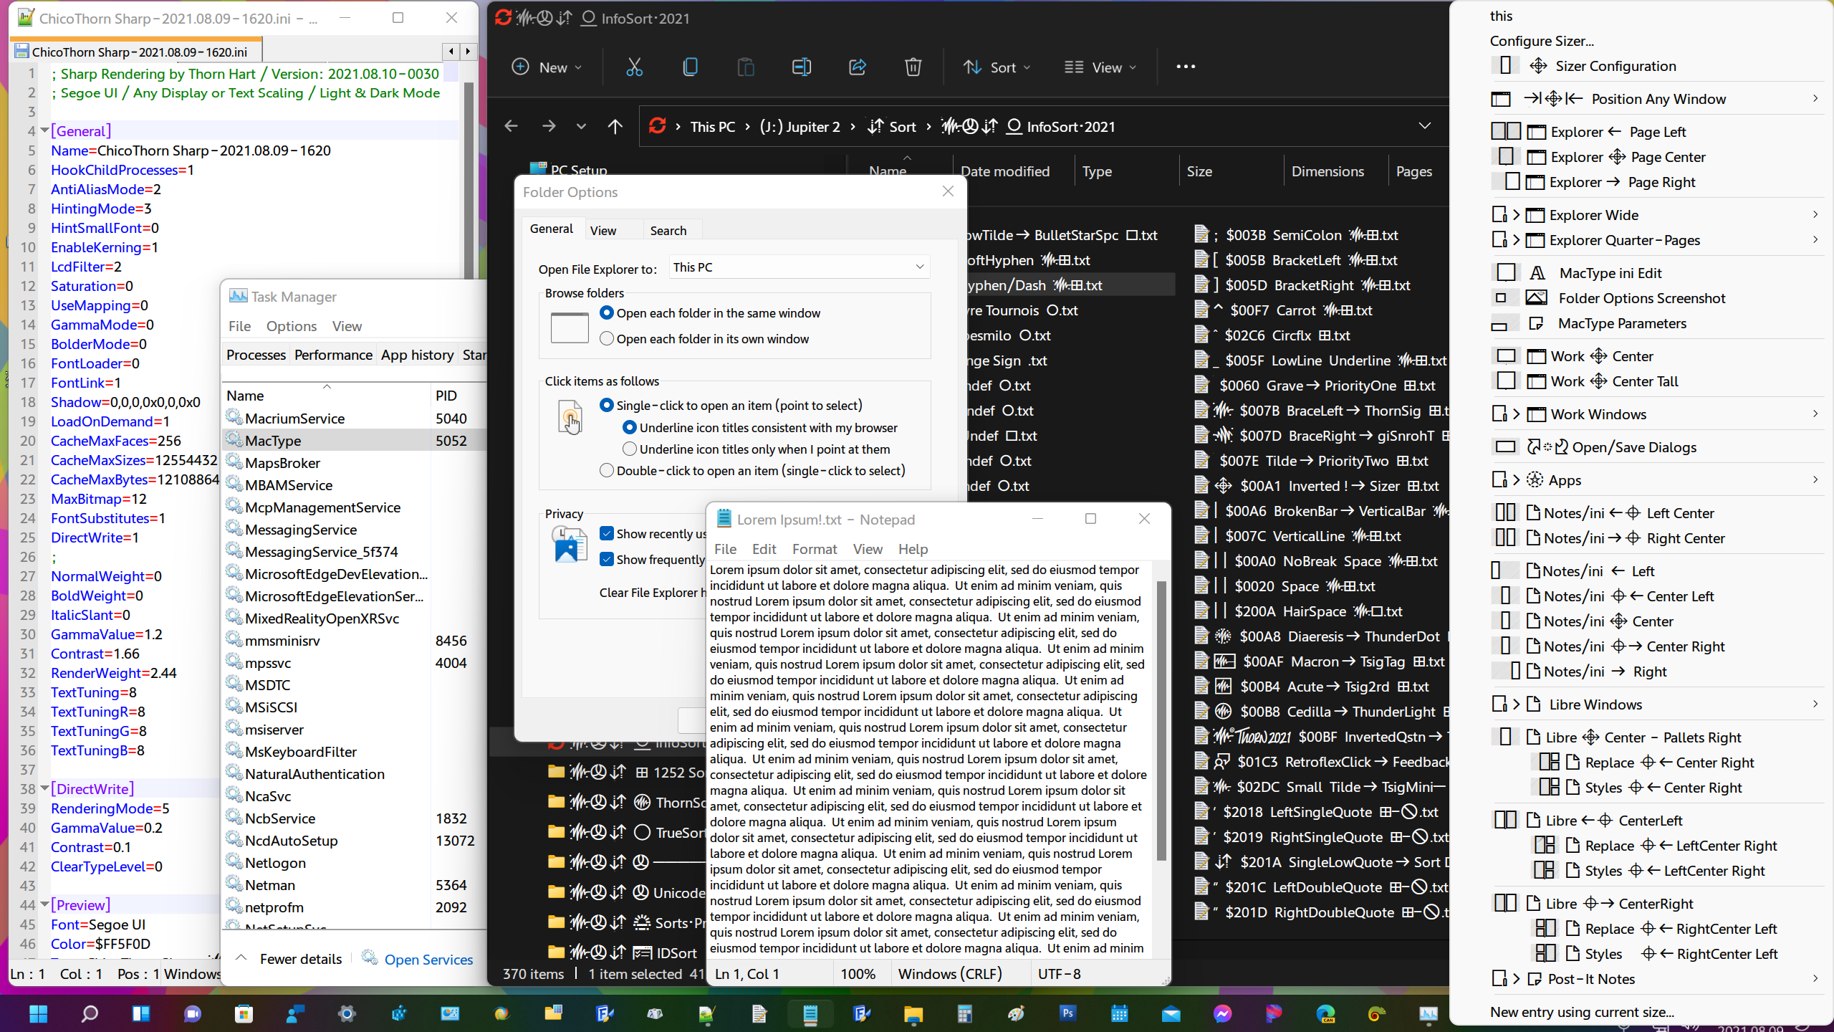1834x1032 pixels.
Task: Open the Open File Explorer to dropdown
Action: point(797,267)
